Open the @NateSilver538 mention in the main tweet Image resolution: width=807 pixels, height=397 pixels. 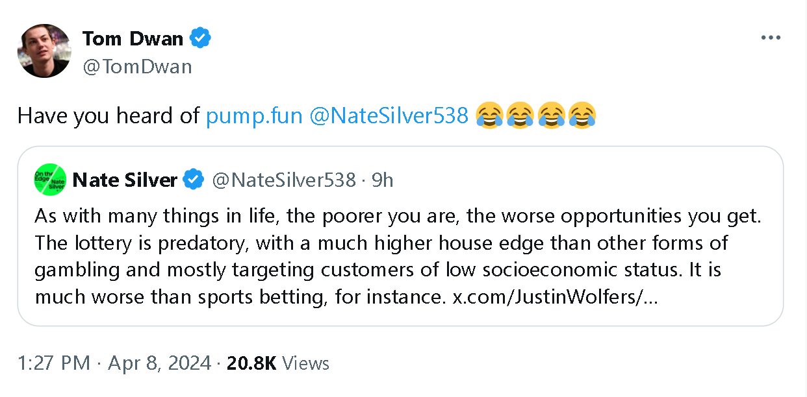pos(389,116)
